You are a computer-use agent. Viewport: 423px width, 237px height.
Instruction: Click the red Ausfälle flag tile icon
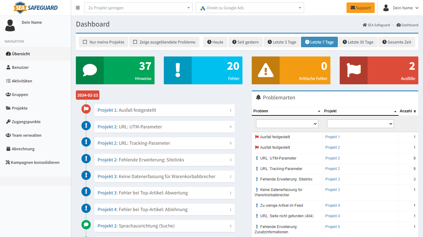354,70
